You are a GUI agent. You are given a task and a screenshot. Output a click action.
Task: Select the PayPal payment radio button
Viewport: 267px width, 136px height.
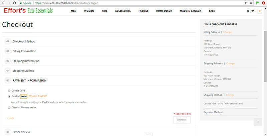9,96
